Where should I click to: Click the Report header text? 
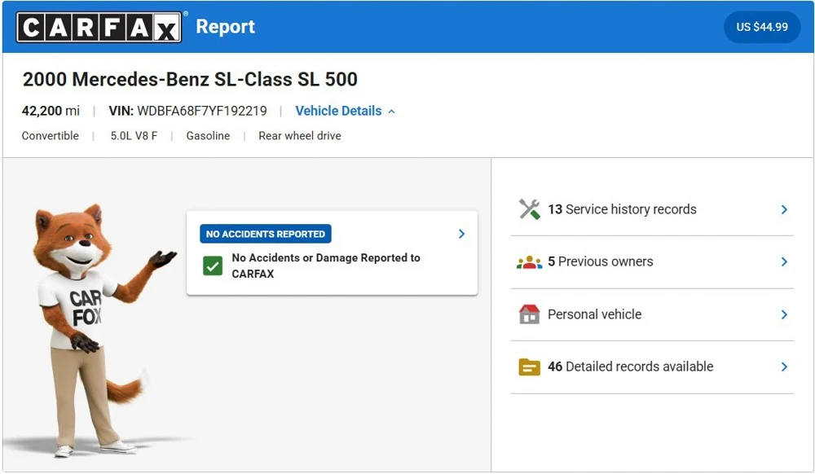pyautogui.click(x=226, y=27)
